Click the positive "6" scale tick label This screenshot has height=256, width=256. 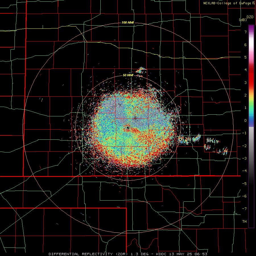[x=245, y=45]
